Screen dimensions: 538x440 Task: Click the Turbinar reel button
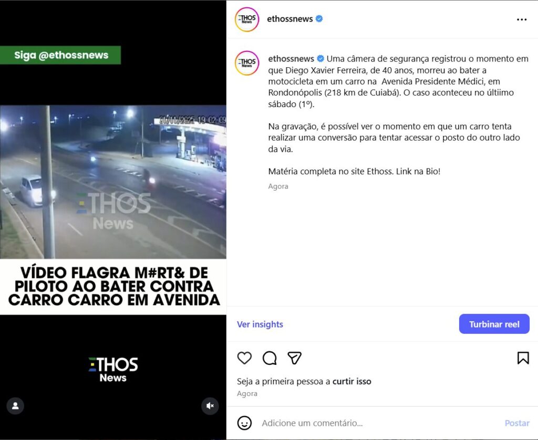pyautogui.click(x=494, y=324)
